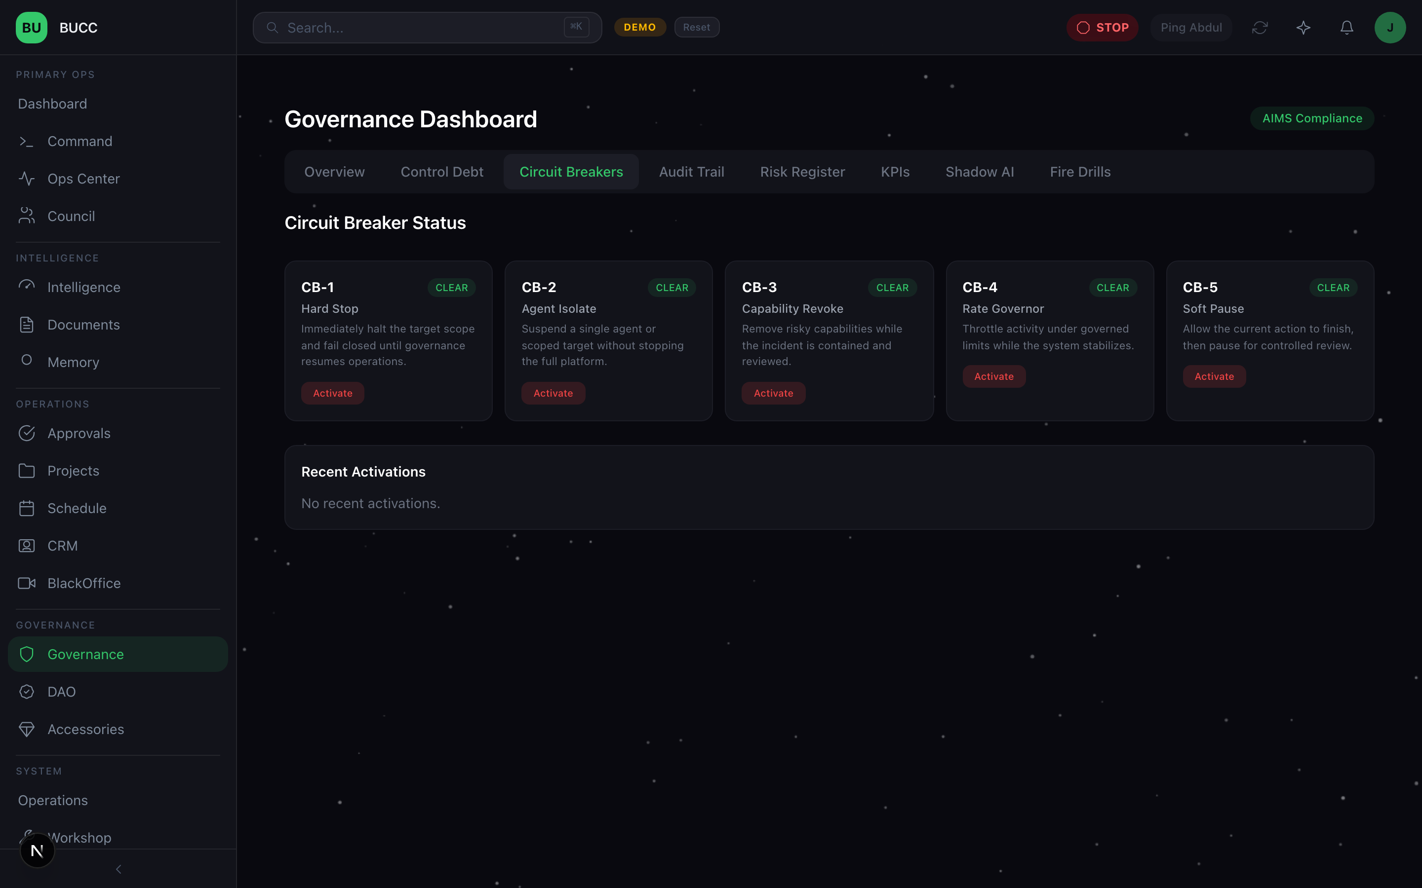Switch to the Audit Trail tab

coord(691,172)
